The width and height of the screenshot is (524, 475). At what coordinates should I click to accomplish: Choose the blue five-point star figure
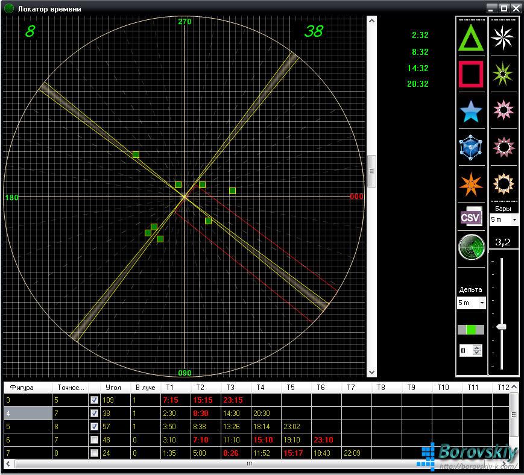point(471,112)
